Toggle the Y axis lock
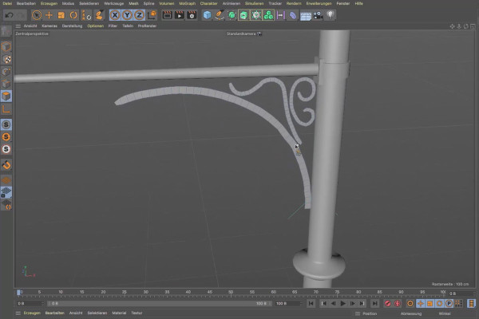The image size is (479, 319). pos(127,15)
